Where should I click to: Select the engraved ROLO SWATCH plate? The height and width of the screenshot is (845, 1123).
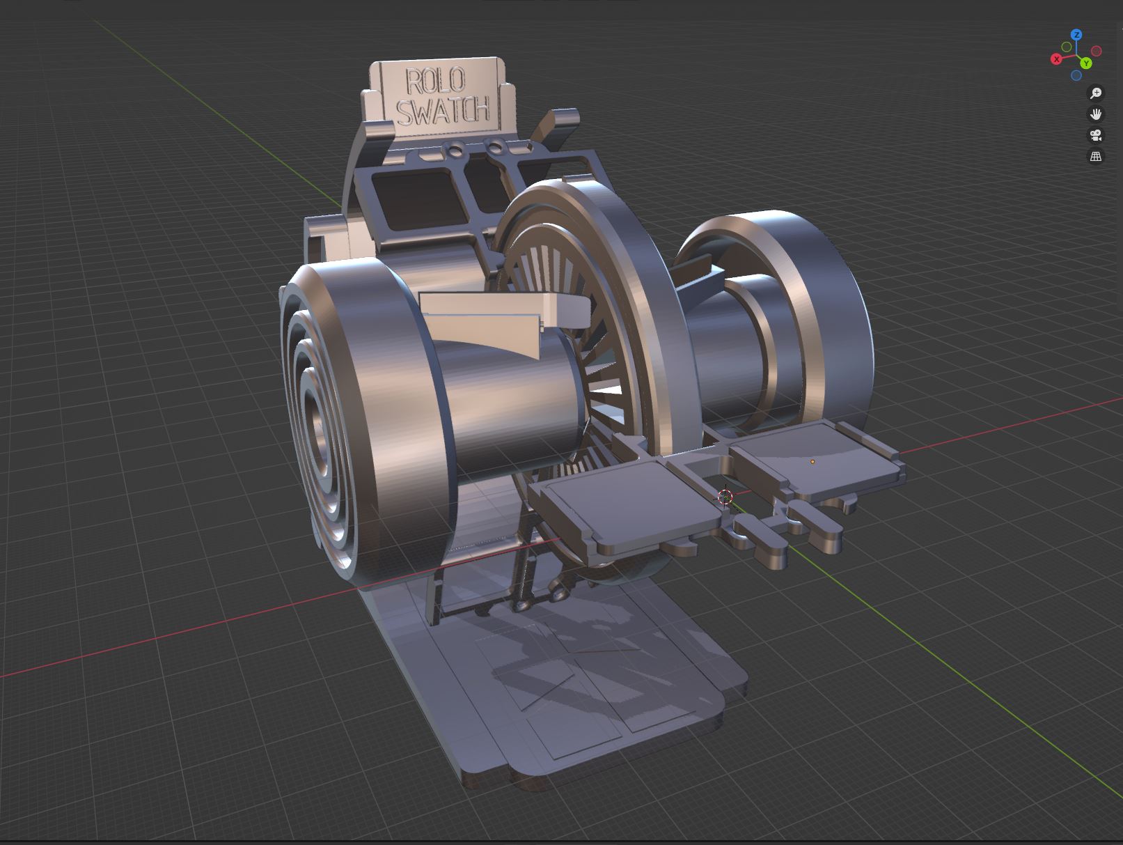click(x=441, y=95)
